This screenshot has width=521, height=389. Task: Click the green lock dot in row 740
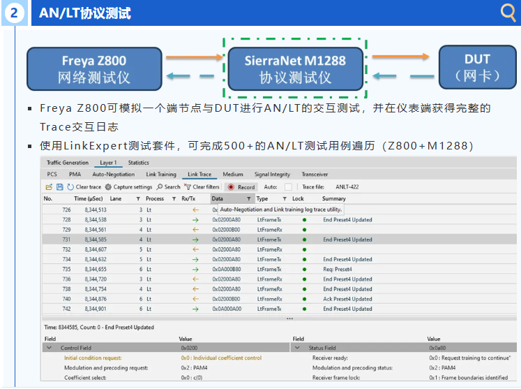tap(304, 299)
